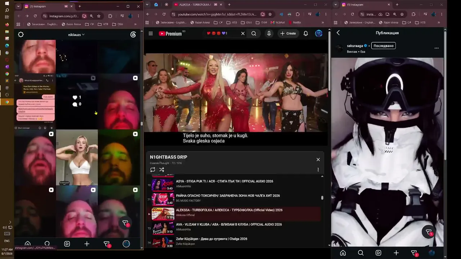This screenshot has height=259, width=461.
Task: Open Search in left Instagram bottom bar
Action: (x=47, y=244)
